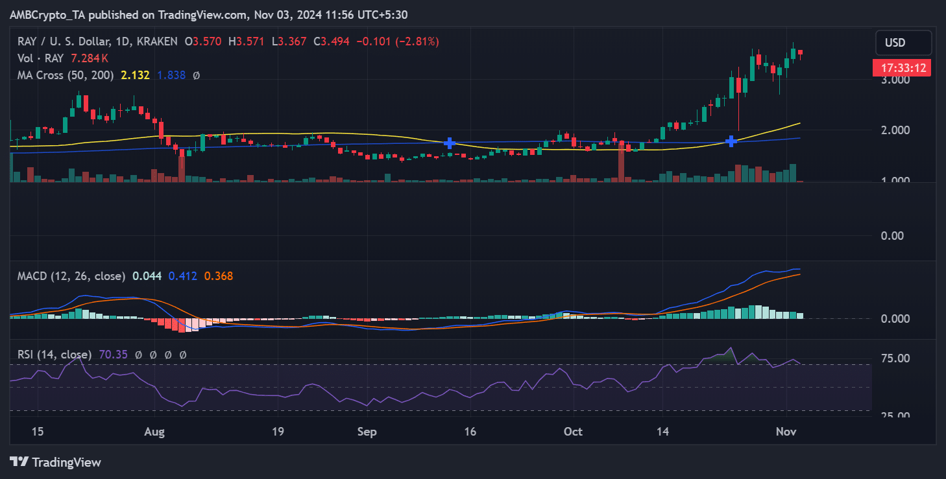946x479 pixels.
Task: Select the RSI (14, close) indicator label
Action: pos(54,355)
